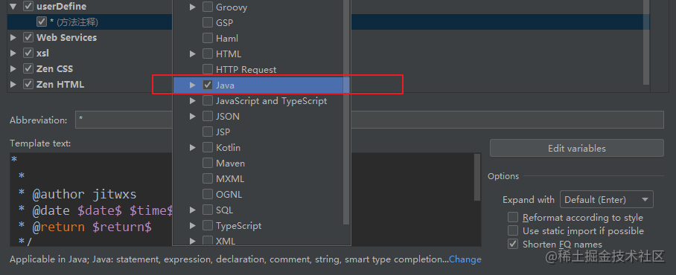This screenshot has height=275, width=676.
Task: Check the HTTP Request context checkbox
Action: 208,69
